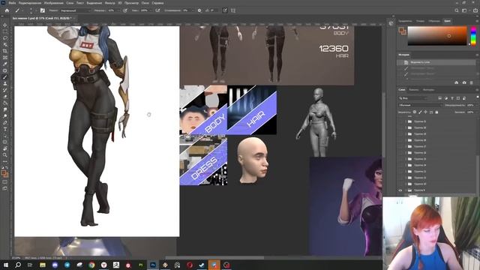This screenshot has width=480, height=270.
Task: Open the Окно menu
Action: click(x=145, y=3)
